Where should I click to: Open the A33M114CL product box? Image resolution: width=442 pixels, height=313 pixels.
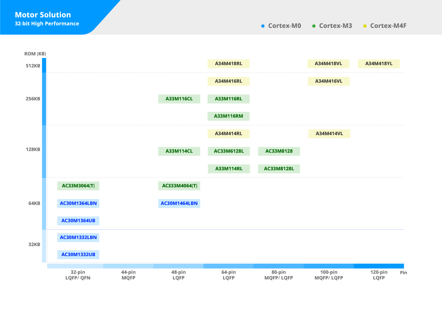pos(179,151)
